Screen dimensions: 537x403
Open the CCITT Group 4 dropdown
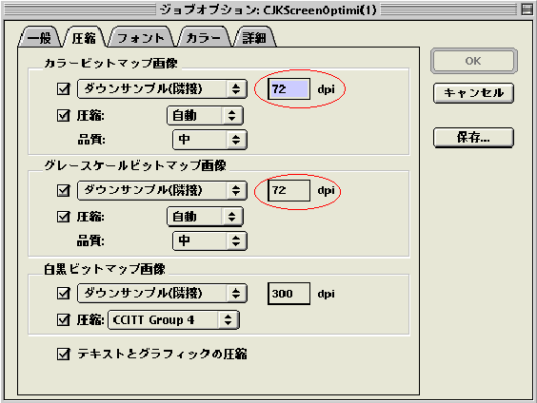click(173, 320)
